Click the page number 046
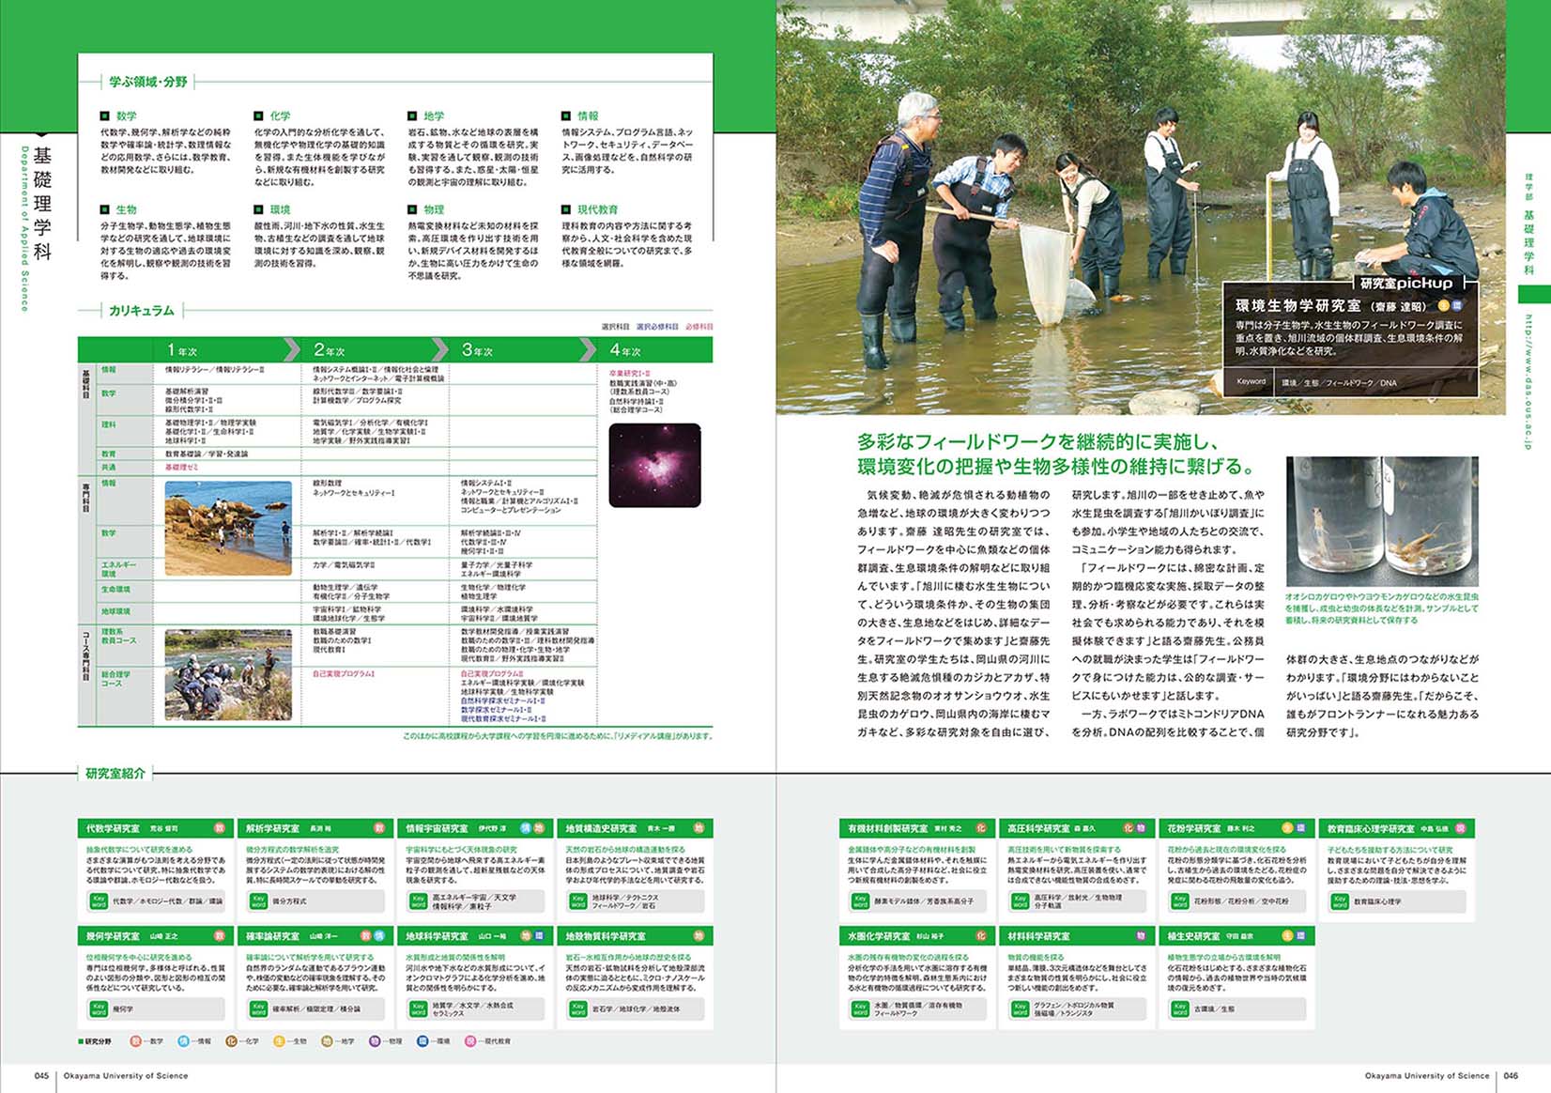The image size is (1551, 1093). click(1511, 1076)
